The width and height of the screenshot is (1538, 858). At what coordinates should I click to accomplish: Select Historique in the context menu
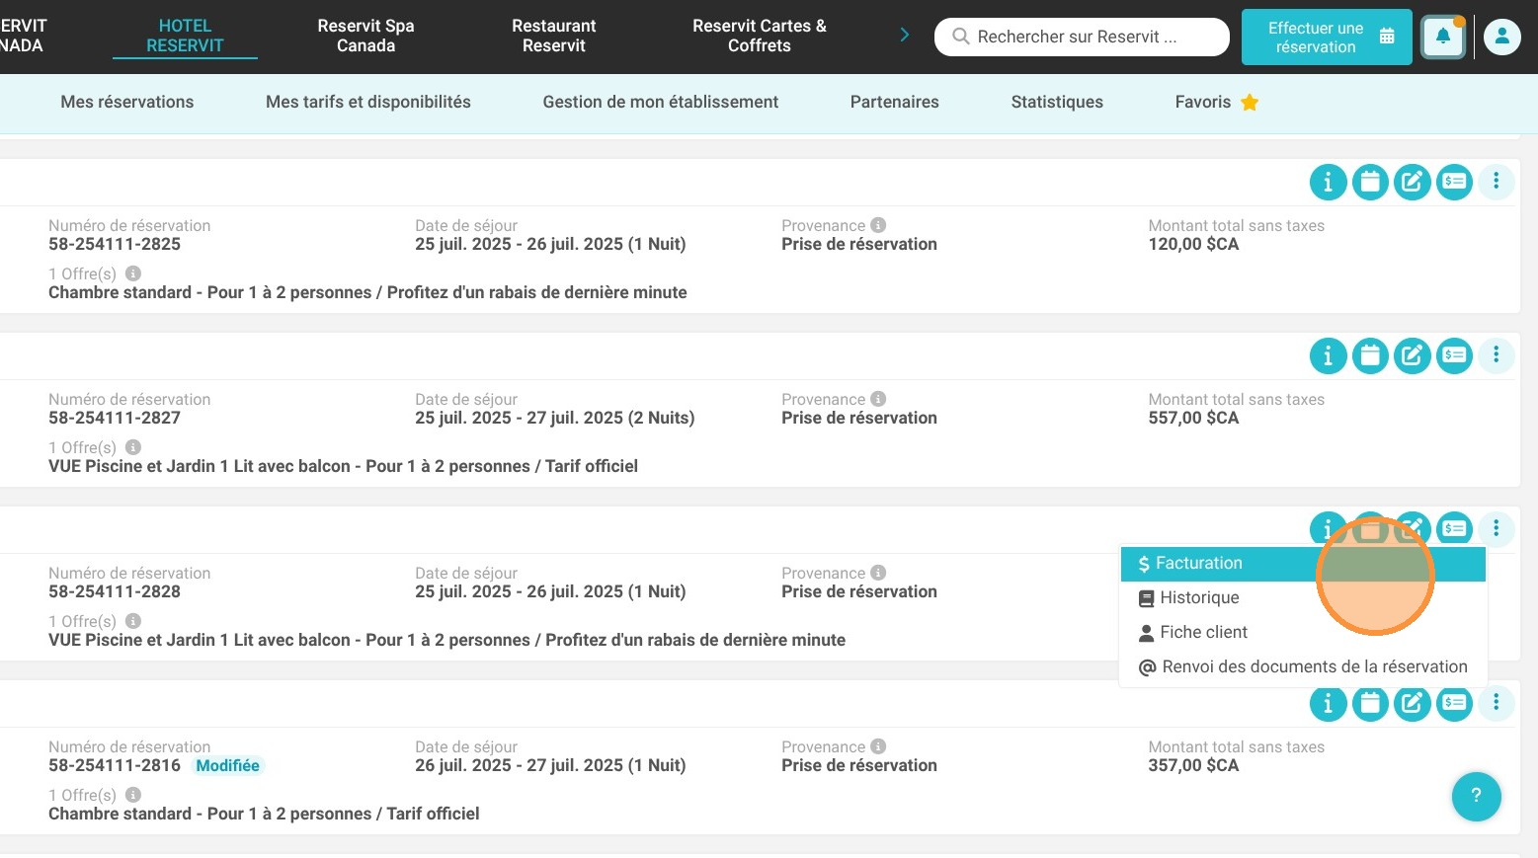click(1303, 598)
